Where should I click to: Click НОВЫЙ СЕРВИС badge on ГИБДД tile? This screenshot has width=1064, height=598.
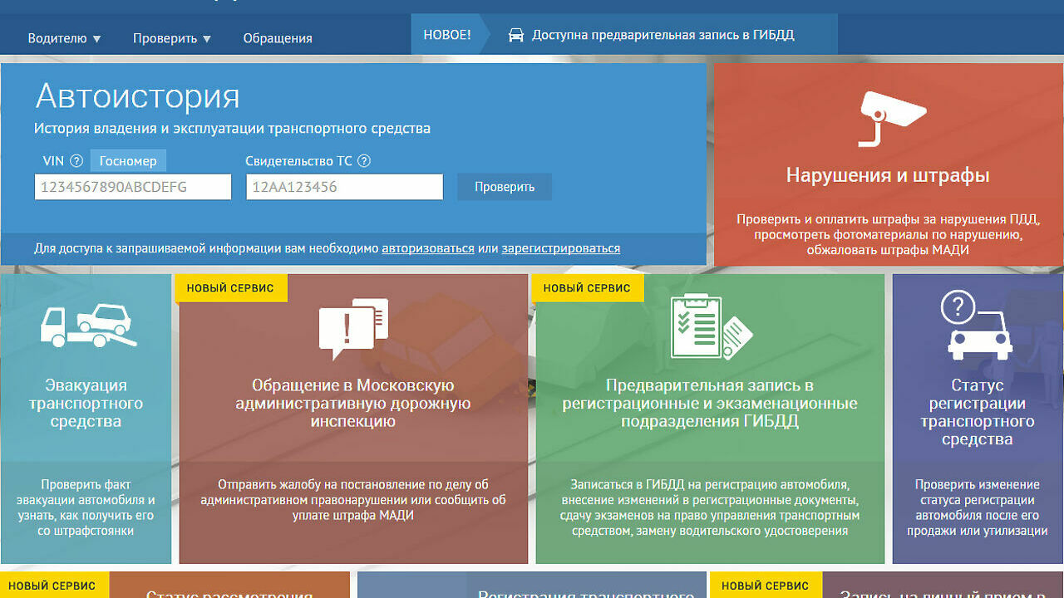point(587,288)
